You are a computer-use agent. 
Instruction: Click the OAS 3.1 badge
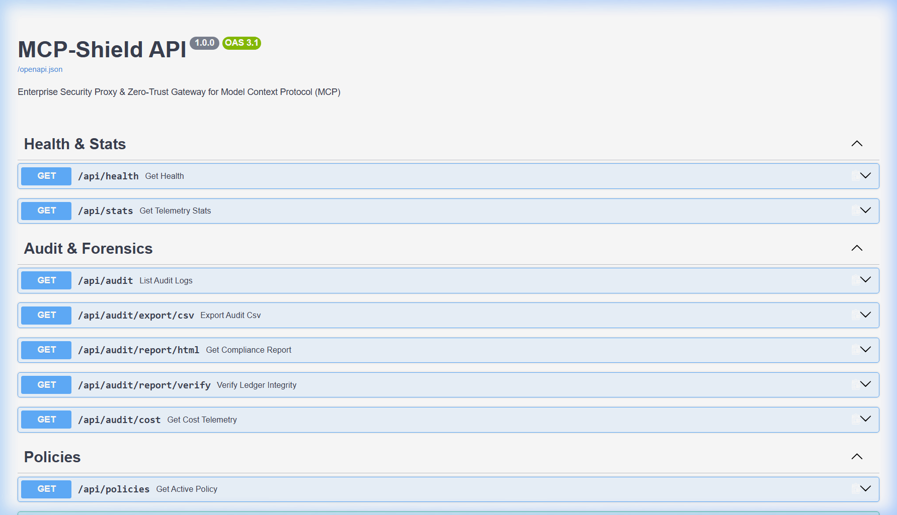241,43
